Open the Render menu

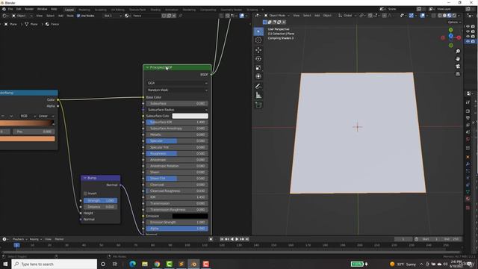[29, 9]
